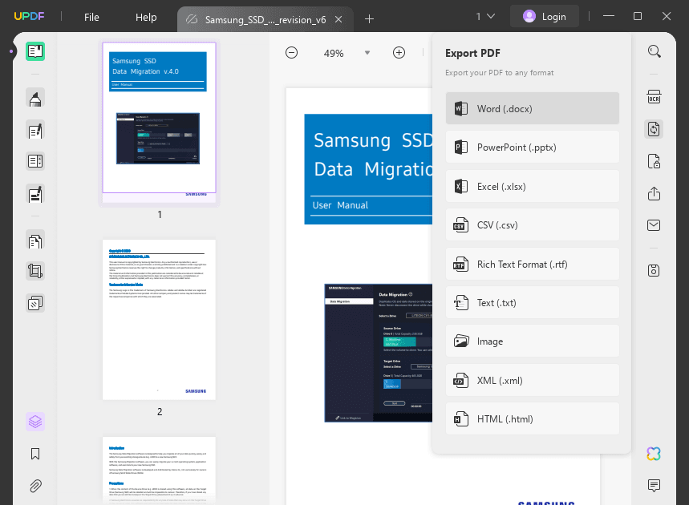Click the page number 2 label
Viewport: 689px width, 505px height.
(160, 411)
